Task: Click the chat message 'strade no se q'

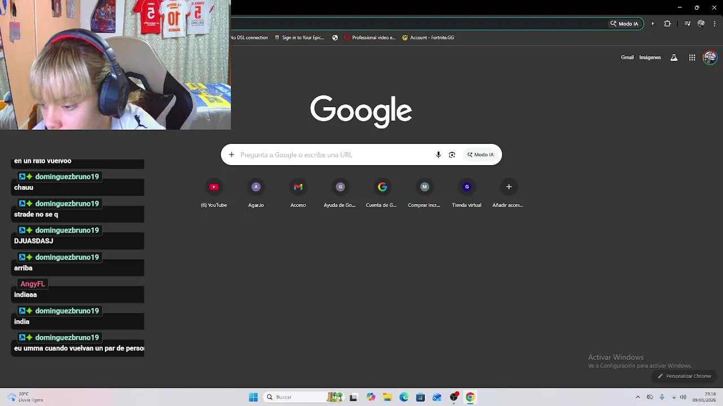Action: click(x=36, y=214)
